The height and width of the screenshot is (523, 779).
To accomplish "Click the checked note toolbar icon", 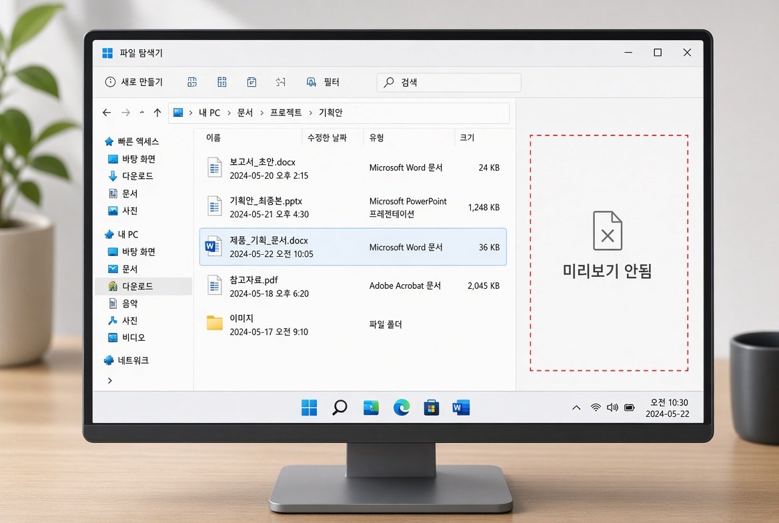I will coord(252,82).
